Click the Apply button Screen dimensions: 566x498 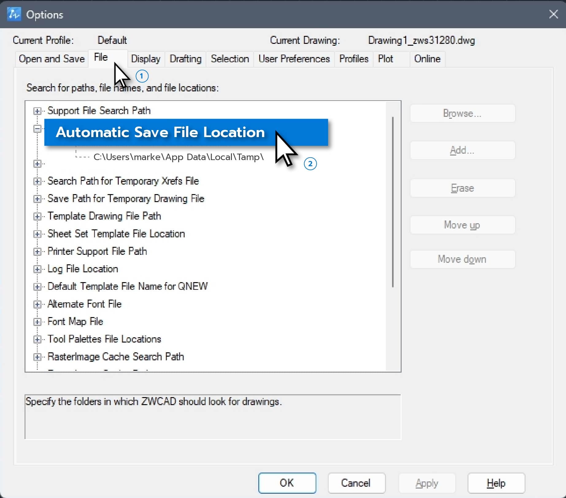427,483
